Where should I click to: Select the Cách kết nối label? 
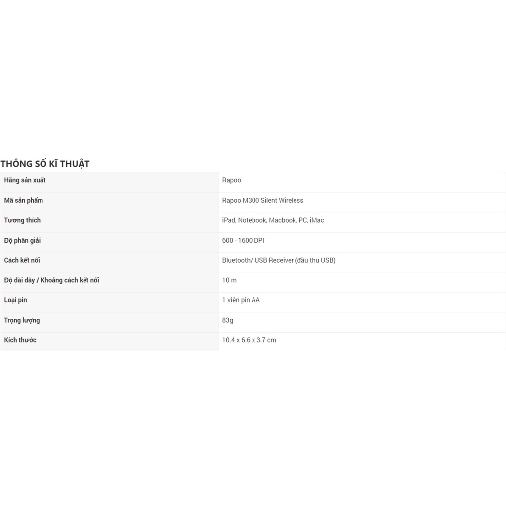click(22, 260)
